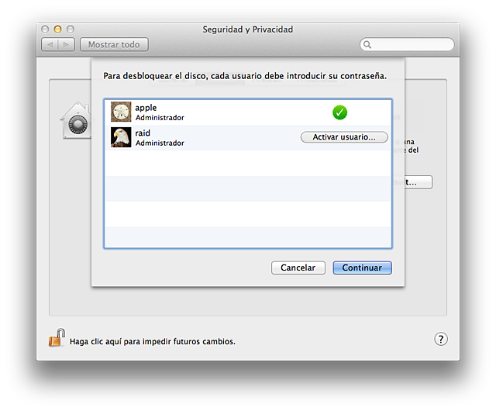This screenshot has height=411, width=496.
Task: Click the 'Haga clic aquí para impedir' text
Action: click(153, 341)
